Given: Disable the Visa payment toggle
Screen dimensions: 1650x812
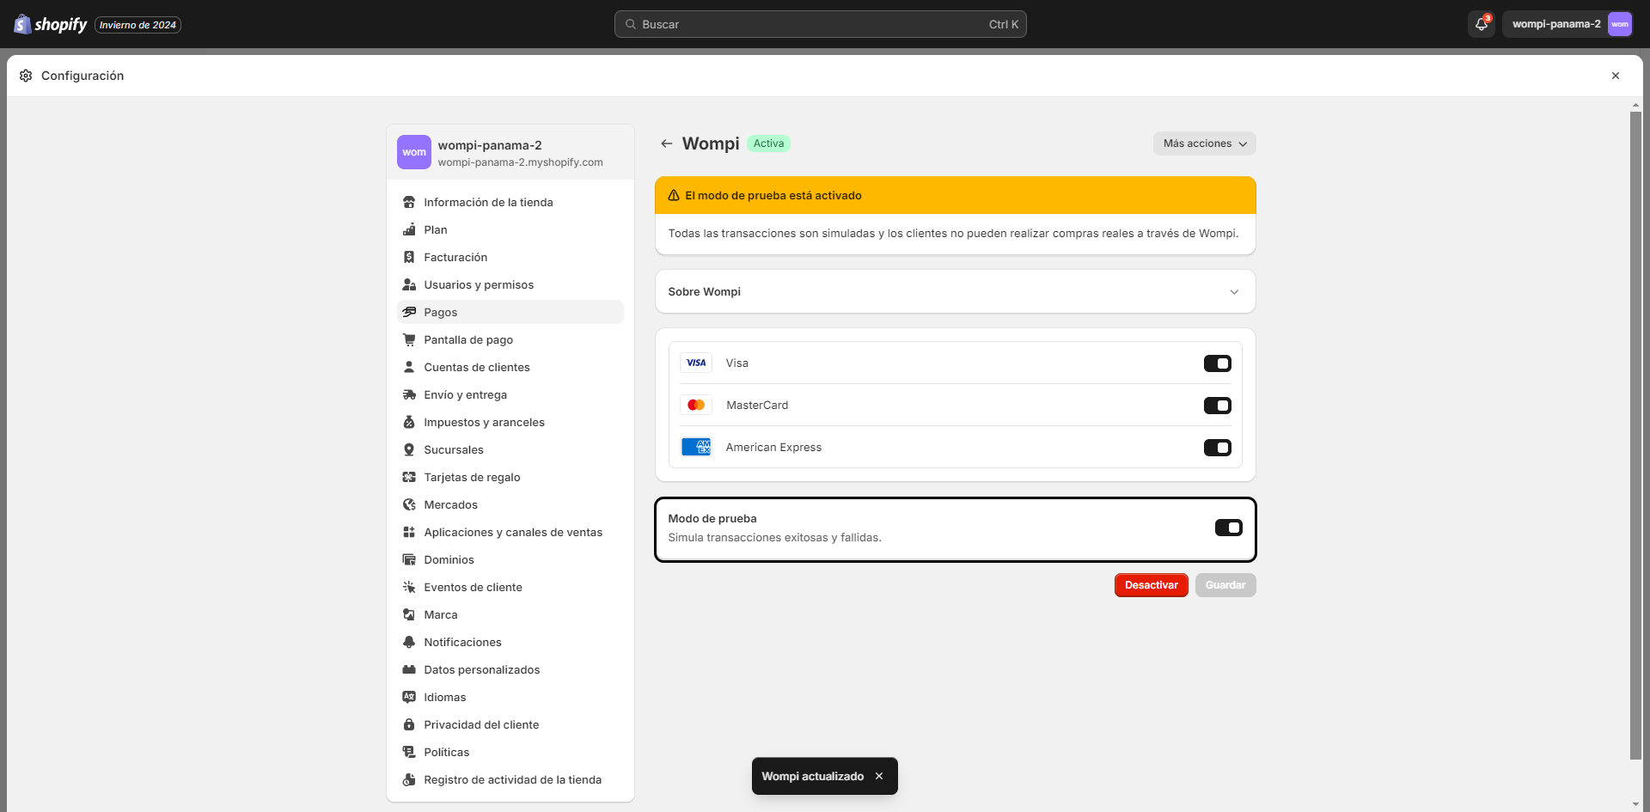Looking at the screenshot, I should (x=1218, y=363).
